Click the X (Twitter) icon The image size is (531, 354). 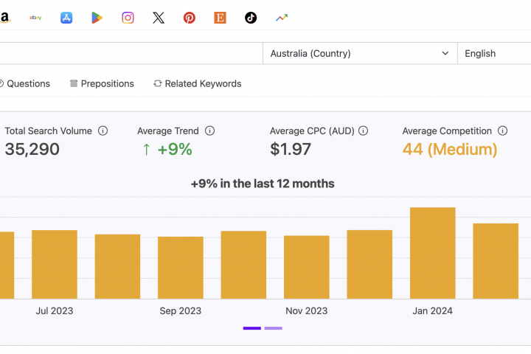coord(159,18)
